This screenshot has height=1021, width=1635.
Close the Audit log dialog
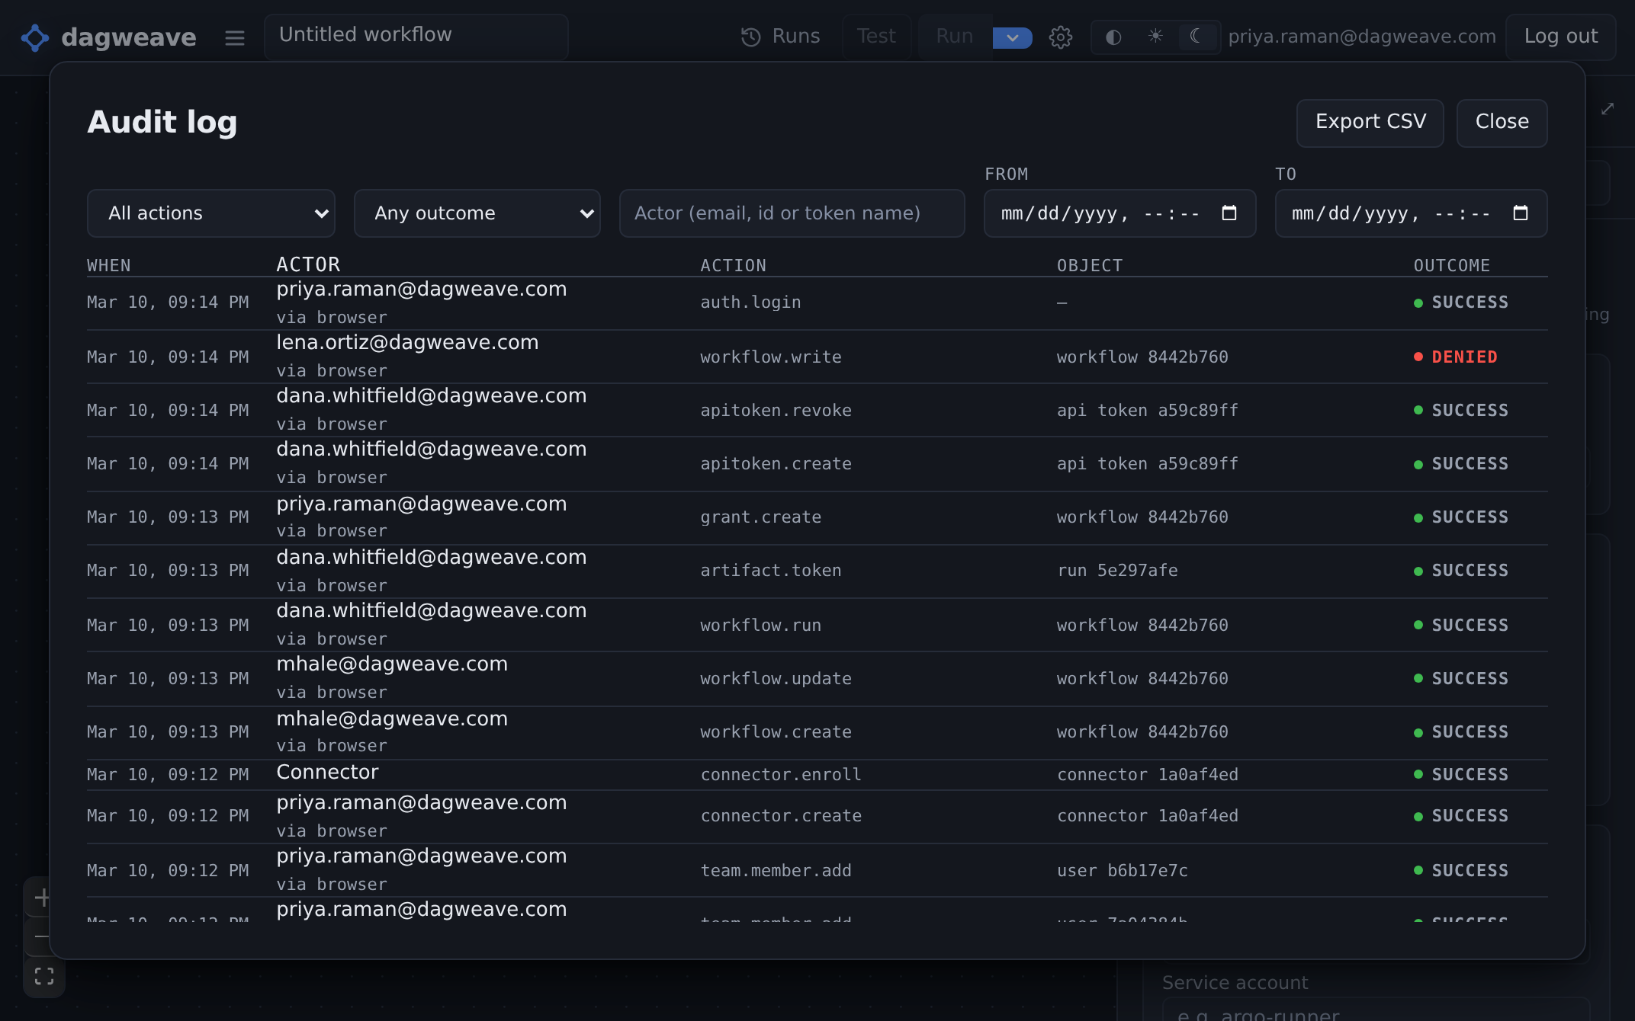pyautogui.click(x=1502, y=123)
